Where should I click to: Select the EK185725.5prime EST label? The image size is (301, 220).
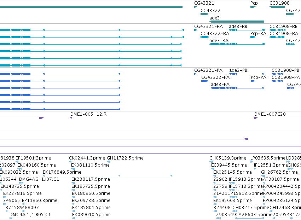(91, 187)
